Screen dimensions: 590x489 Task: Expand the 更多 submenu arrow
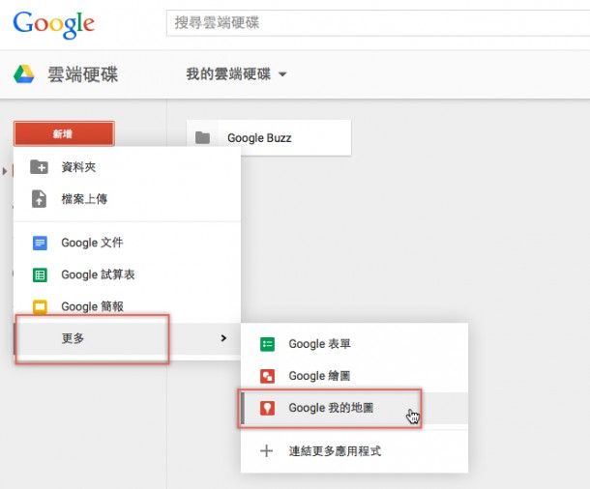pos(223,338)
